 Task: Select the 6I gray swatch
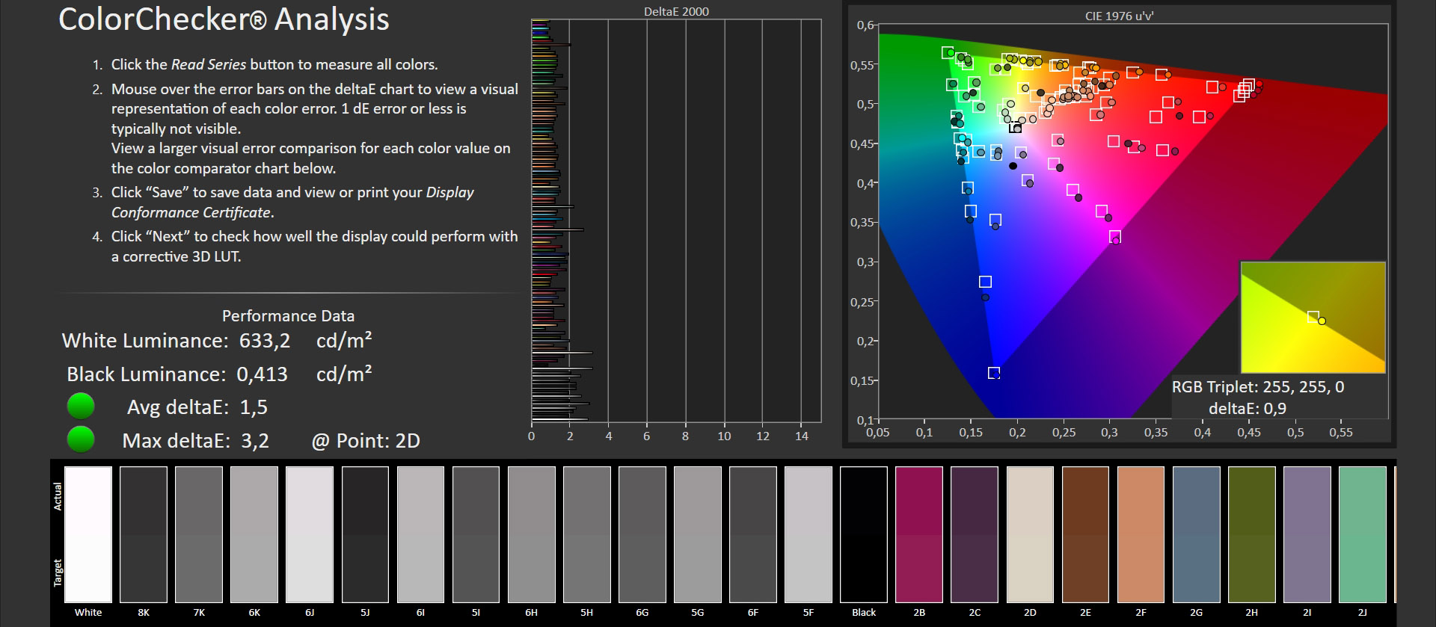coord(420,534)
